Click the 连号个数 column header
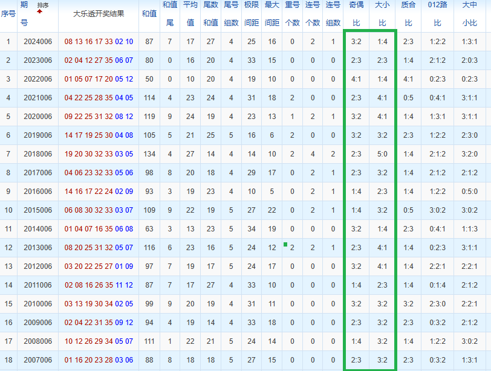The height and width of the screenshot is (371, 491). point(313,14)
